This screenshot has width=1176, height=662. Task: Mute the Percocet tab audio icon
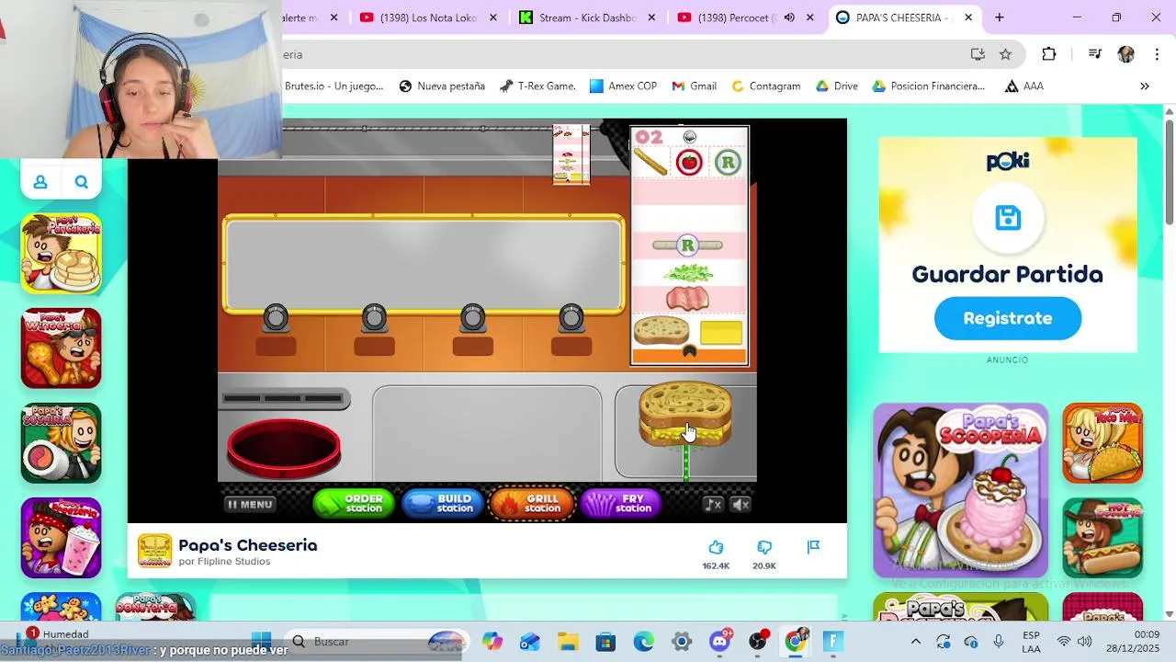click(x=789, y=17)
